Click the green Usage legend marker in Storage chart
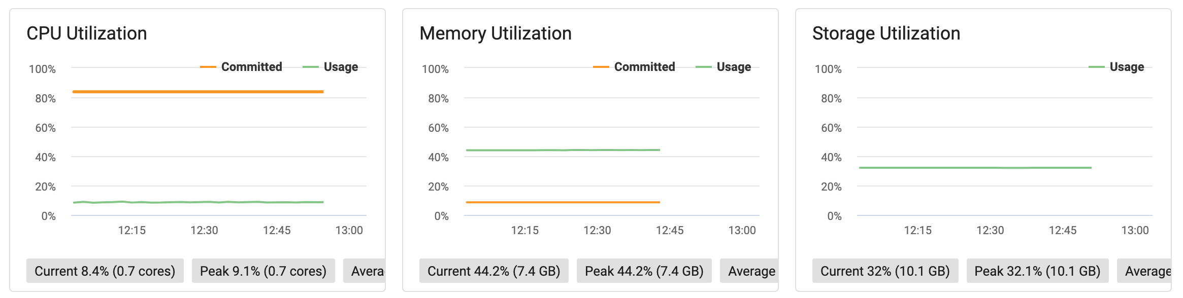1183x298 pixels. [x=1097, y=67]
